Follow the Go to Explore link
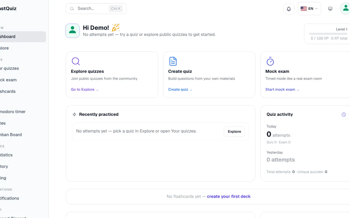Image resolution: width=350 pixels, height=218 pixels. coord(85,89)
